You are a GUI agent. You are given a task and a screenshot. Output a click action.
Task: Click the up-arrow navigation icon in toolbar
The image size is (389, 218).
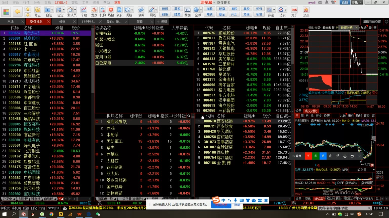coord(28,9)
